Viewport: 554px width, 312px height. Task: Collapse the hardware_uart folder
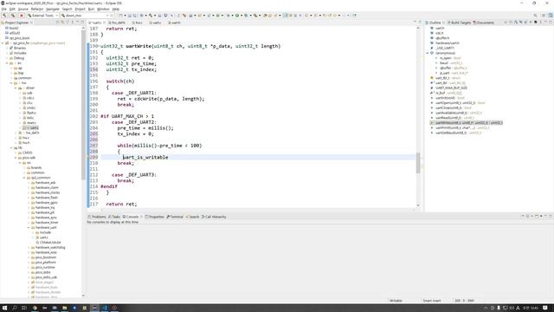point(29,227)
